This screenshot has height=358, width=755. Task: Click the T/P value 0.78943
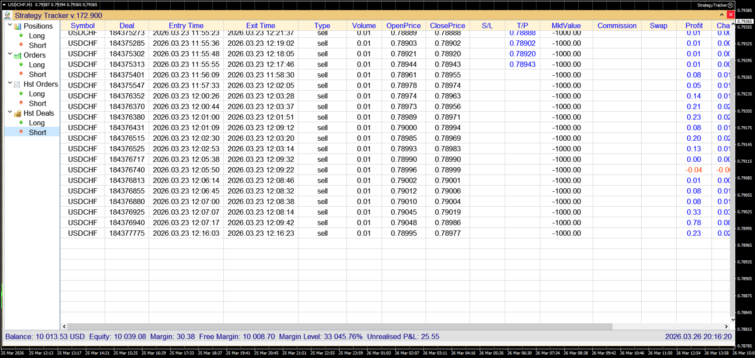click(x=522, y=64)
